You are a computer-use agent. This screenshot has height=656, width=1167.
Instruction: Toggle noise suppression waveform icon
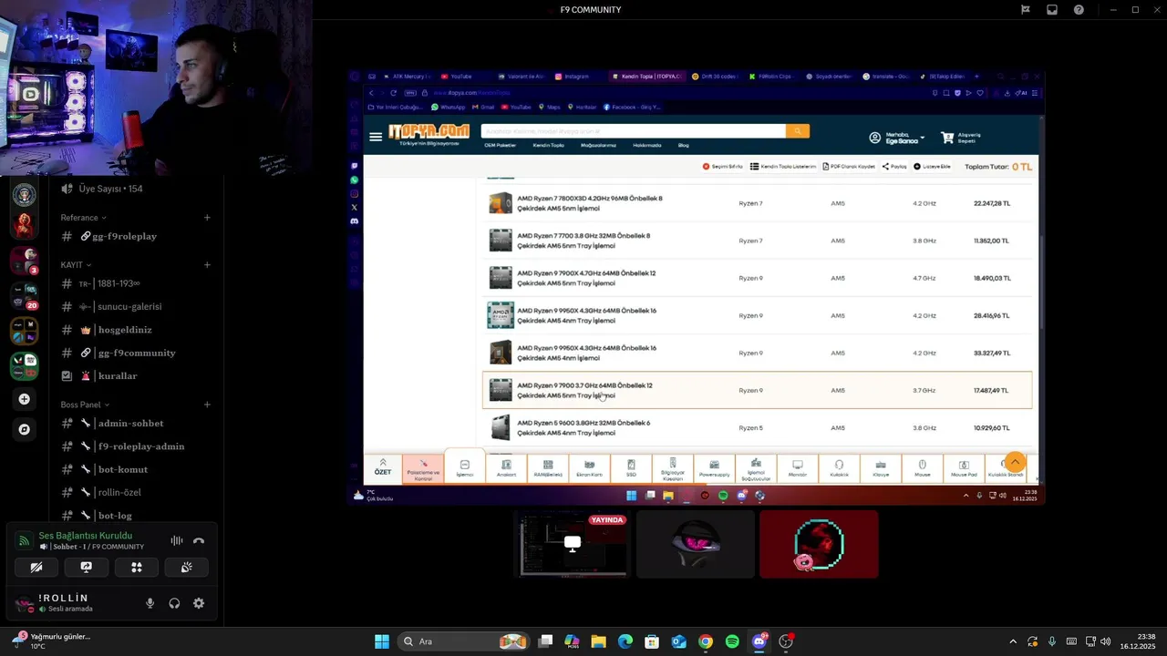point(177,541)
